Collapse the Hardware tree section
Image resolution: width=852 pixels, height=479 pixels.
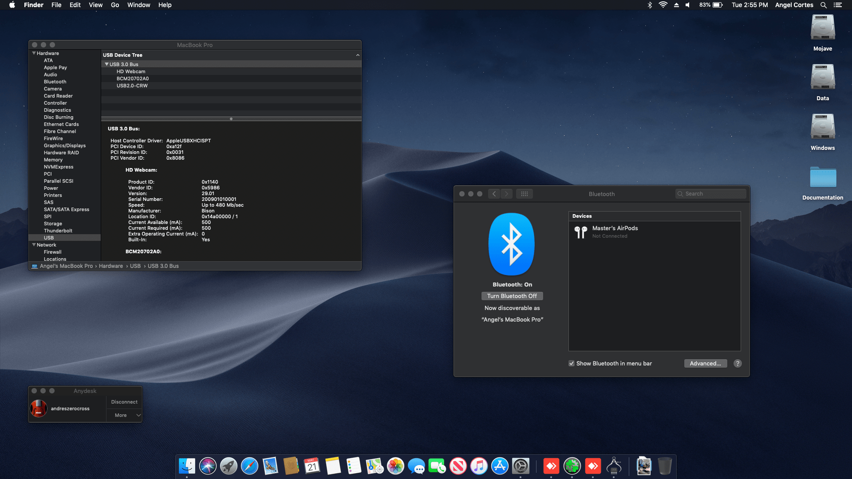[x=34, y=53]
